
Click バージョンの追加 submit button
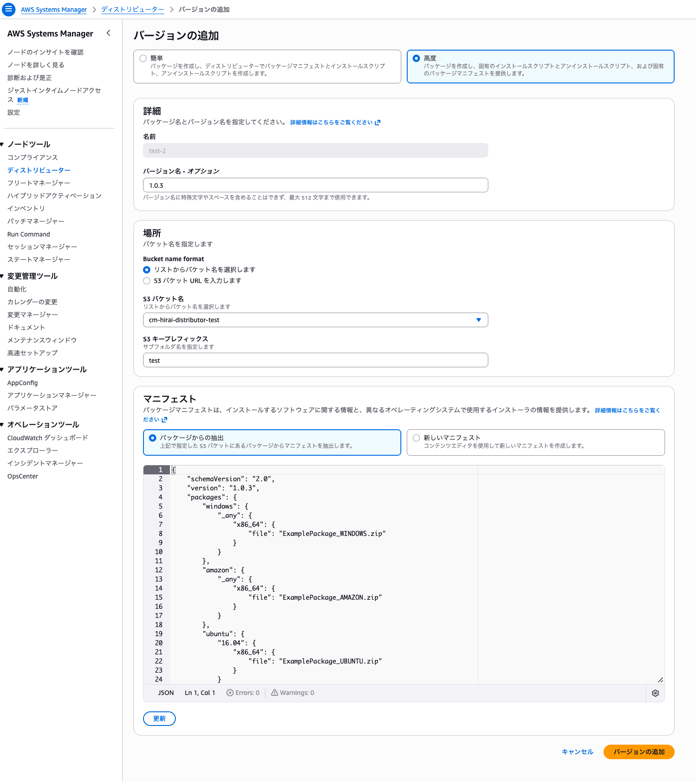coord(639,752)
